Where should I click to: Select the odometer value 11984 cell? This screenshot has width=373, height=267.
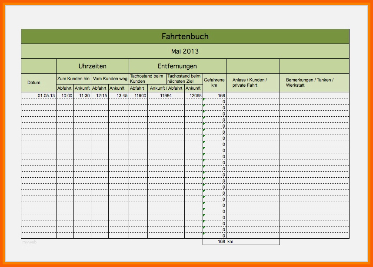click(166, 95)
